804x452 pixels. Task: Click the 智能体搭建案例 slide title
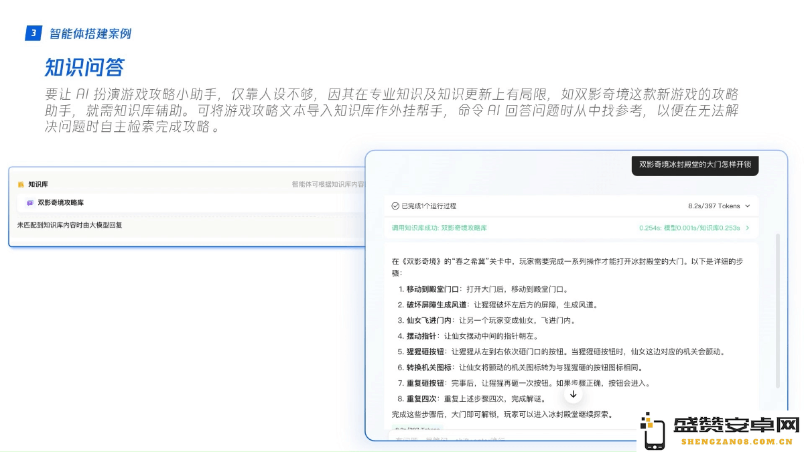click(90, 33)
